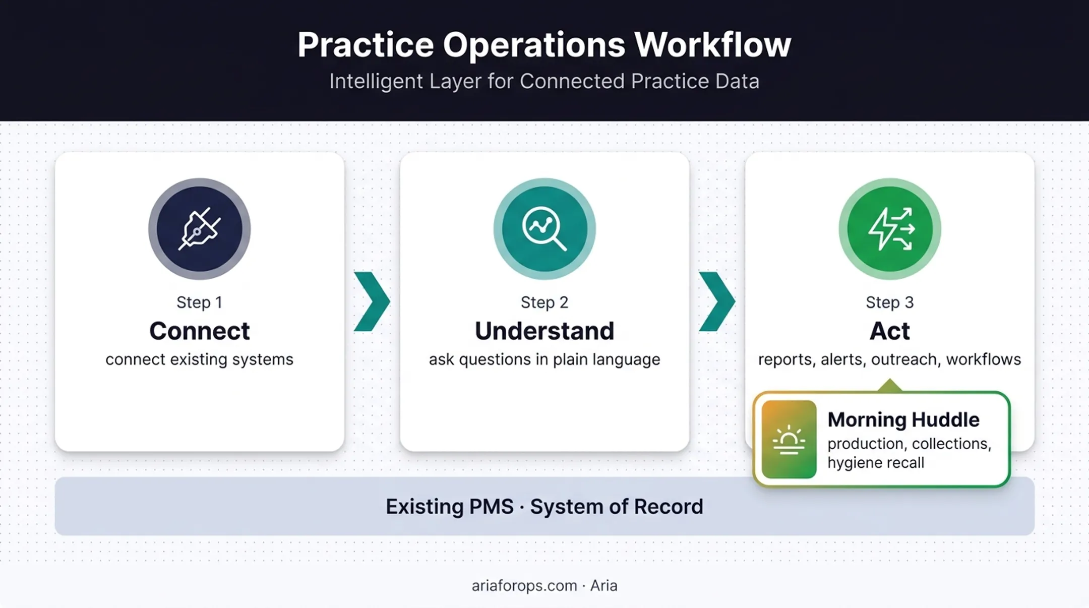Click the Existing PMS System of Record bar
1089x608 pixels.
click(x=544, y=506)
